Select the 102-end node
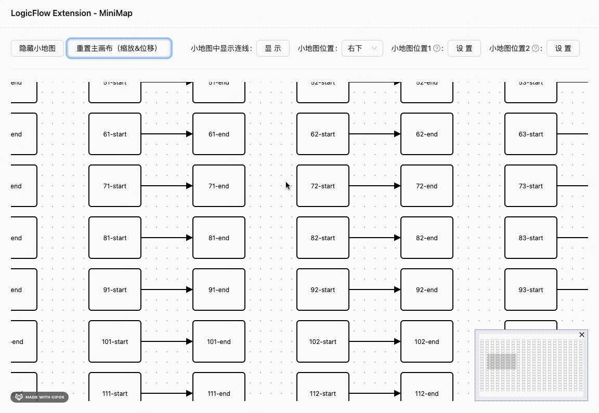Viewport: 599px width, 413px height. click(x=427, y=341)
